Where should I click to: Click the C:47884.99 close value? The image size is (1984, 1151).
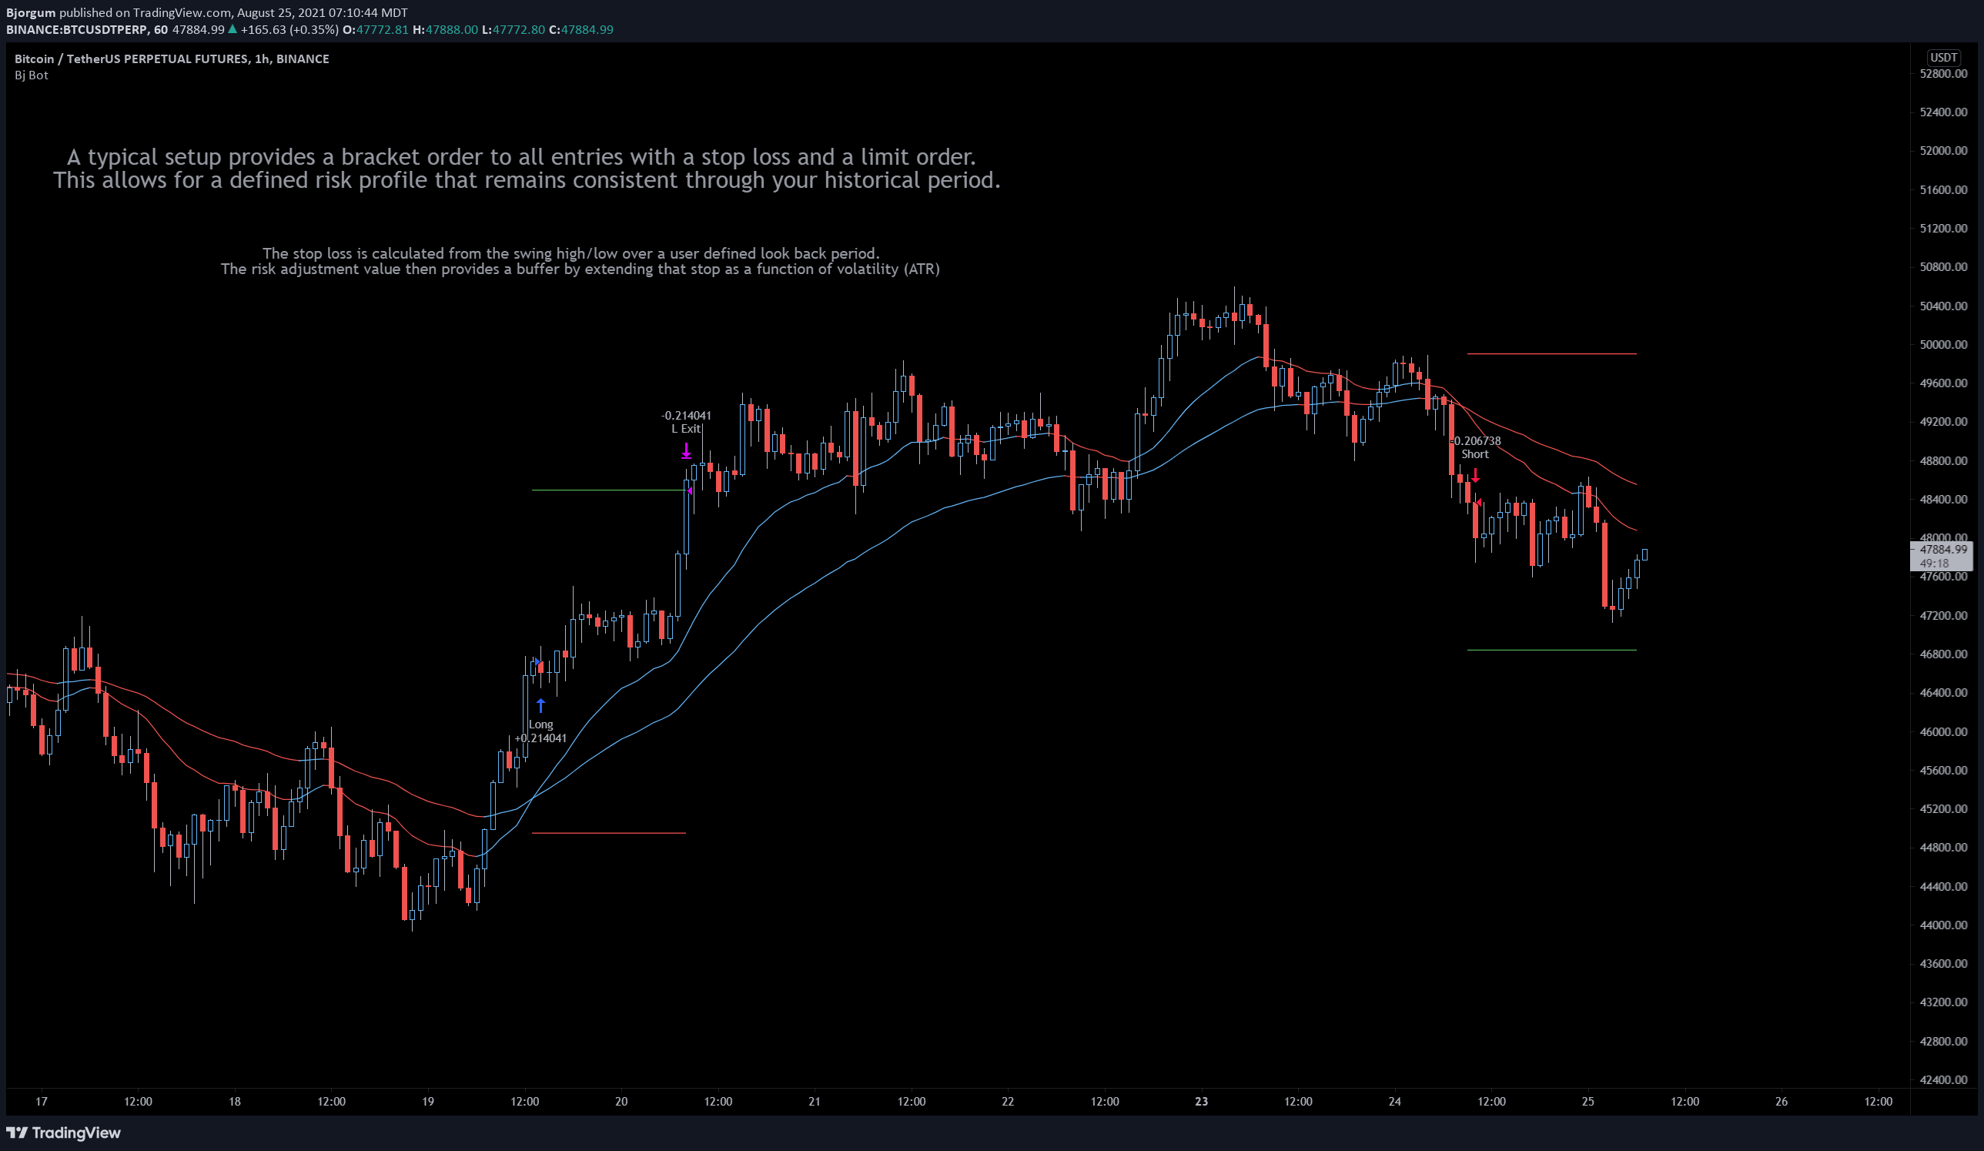click(581, 29)
